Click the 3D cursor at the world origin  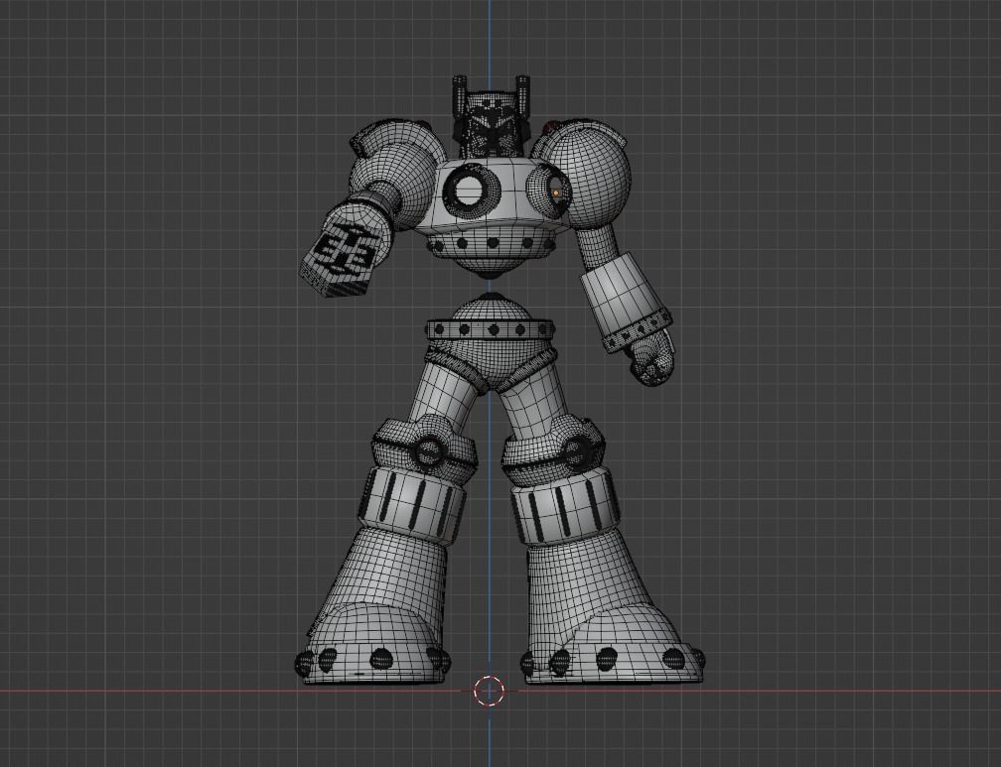coord(490,690)
